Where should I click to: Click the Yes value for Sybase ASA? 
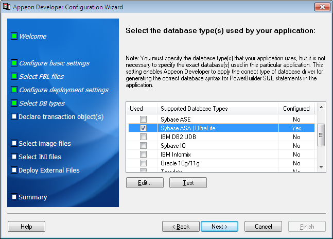pyautogui.click(x=296, y=128)
